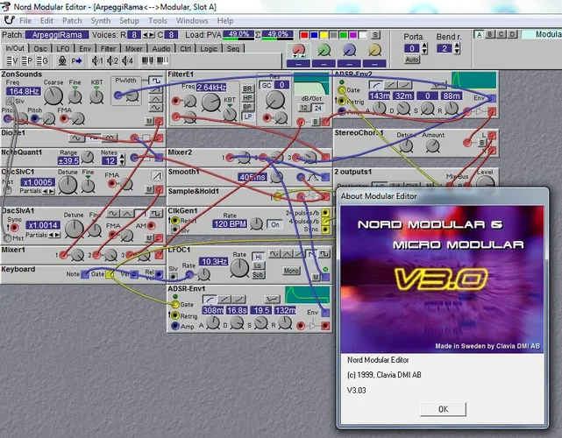Click Notes stepper in NoteQuant1
Viewport: 562px width, 438px height.
pyautogui.click(x=122, y=159)
